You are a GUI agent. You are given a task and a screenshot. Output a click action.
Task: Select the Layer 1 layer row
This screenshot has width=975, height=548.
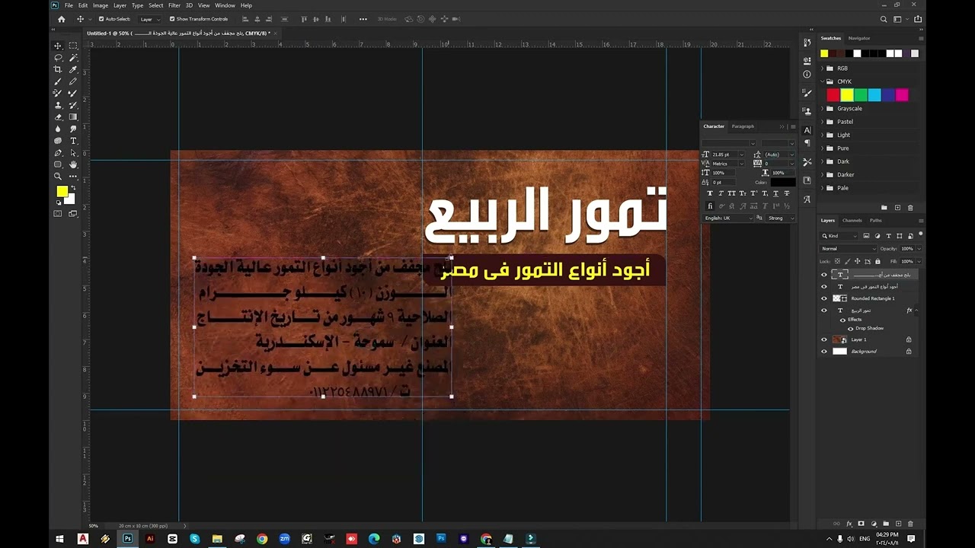[868, 339]
